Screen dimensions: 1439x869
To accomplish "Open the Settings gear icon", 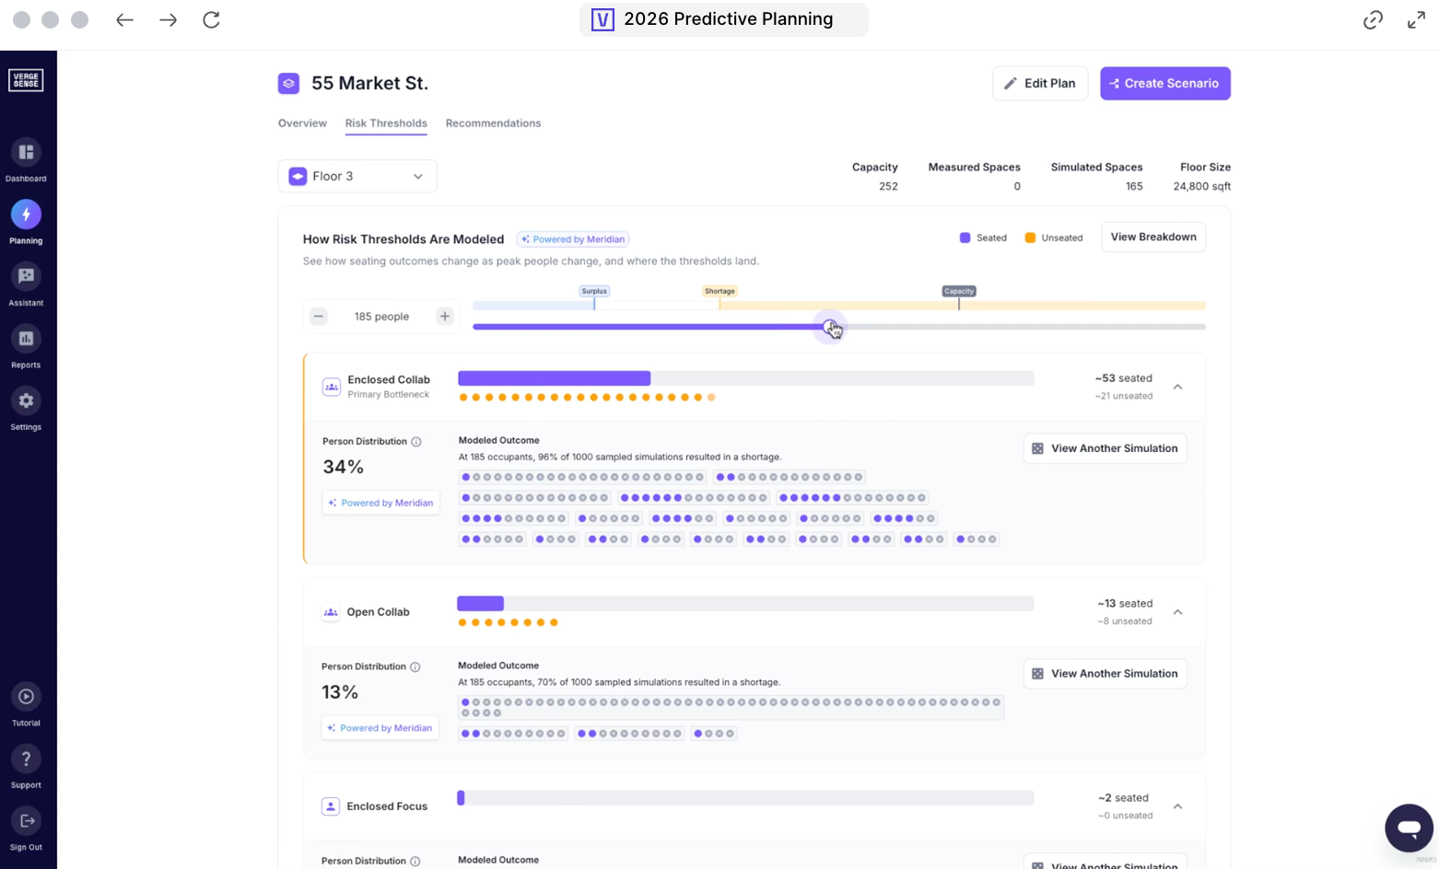I will click(26, 400).
